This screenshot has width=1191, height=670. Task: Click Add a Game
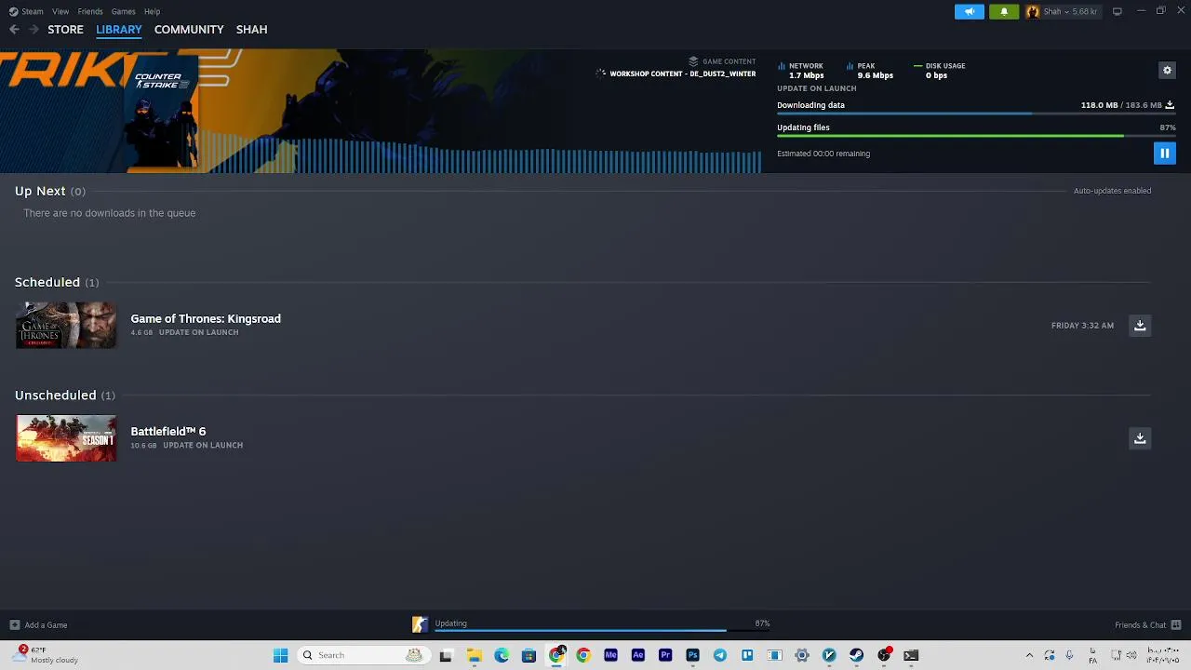38,625
